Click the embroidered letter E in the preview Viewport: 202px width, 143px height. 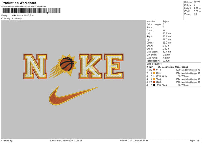click(114, 66)
